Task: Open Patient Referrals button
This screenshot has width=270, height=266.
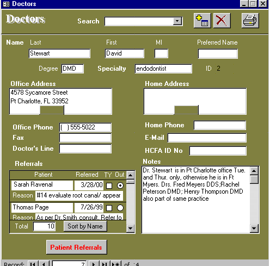Action: pyautogui.click(x=76, y=247)
